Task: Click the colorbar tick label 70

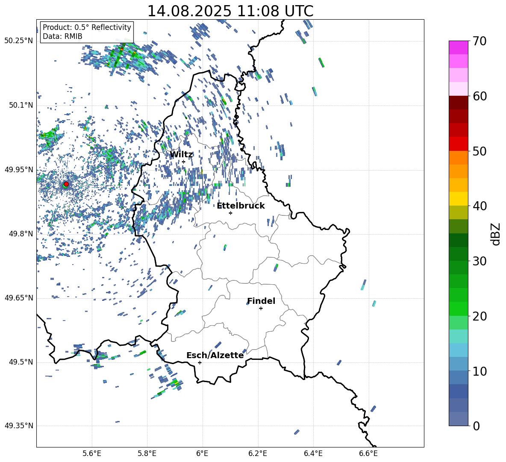Action: [480, 41]
